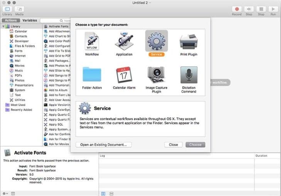Select the Service gear icon
The width and height of the screenshot is (281, 196).
(x=156, y=41)
